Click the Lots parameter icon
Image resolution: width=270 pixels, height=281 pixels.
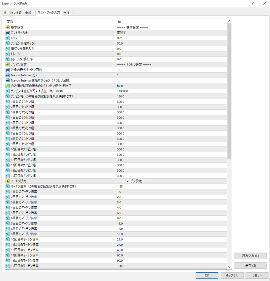[8, 38]
